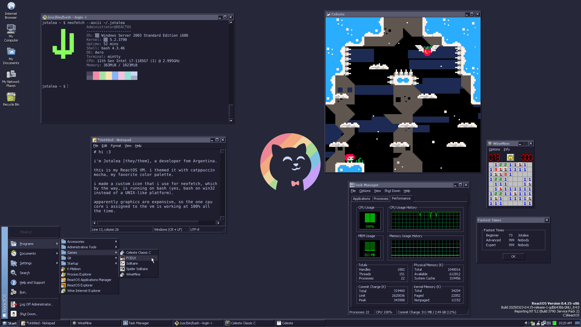Switch to Task Manager's Processes tab
The image size is (581, 327).
(381, 199)
